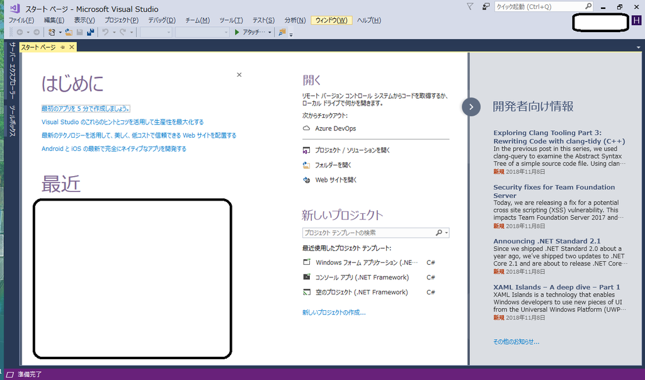Open the デバッグ menu

coord(161,20)
